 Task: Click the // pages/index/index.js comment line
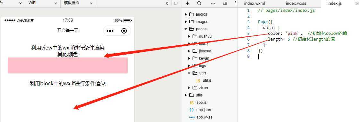286,10
